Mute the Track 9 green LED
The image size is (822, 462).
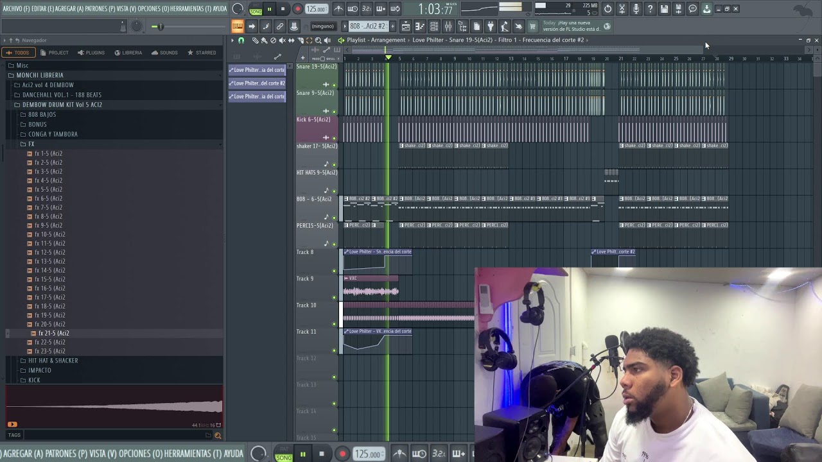334,297
